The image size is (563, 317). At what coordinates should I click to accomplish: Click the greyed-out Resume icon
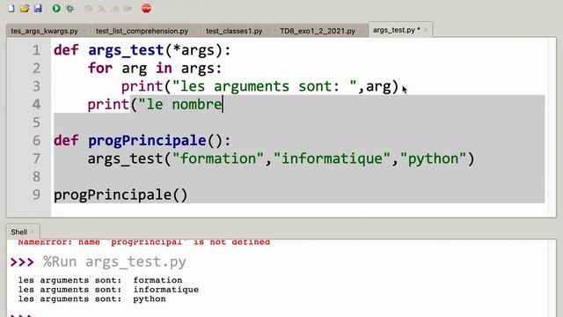click(128, 8)
